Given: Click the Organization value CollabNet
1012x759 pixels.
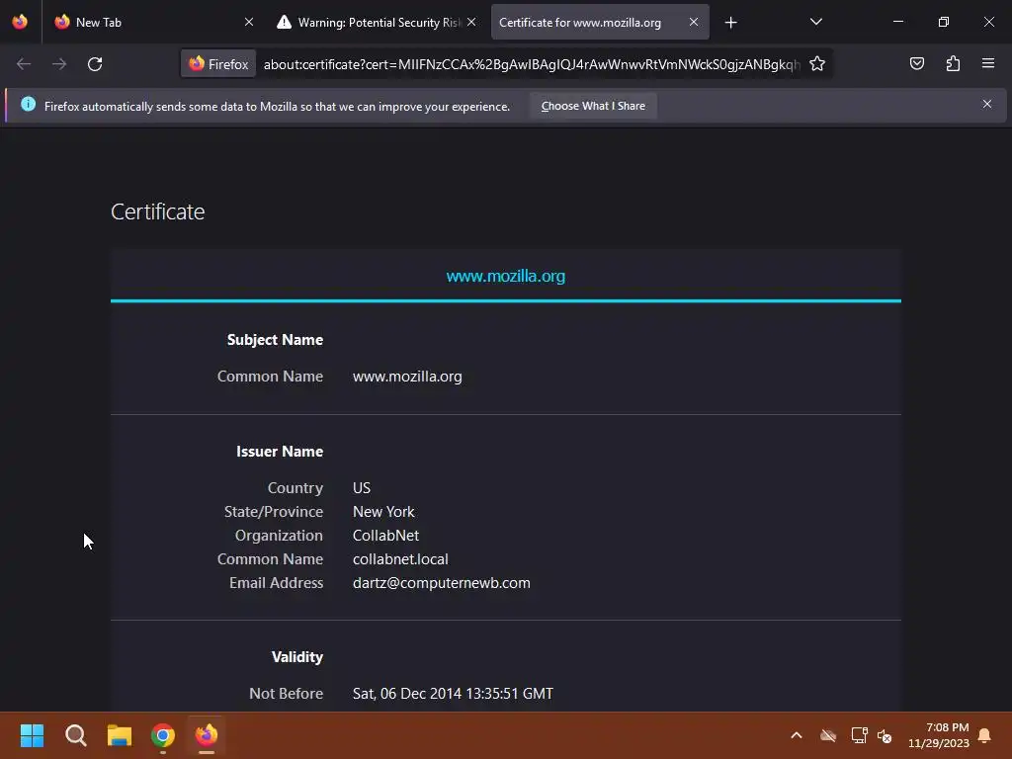Looking at the screenshot, I should coord(385,536).
